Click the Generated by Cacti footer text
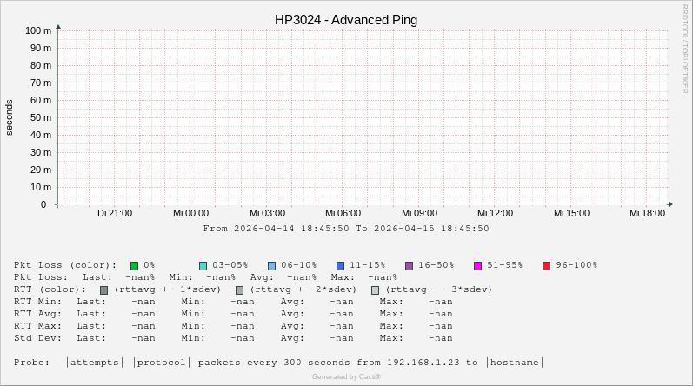This screenshot has height=386, width=693. (346, 376)
